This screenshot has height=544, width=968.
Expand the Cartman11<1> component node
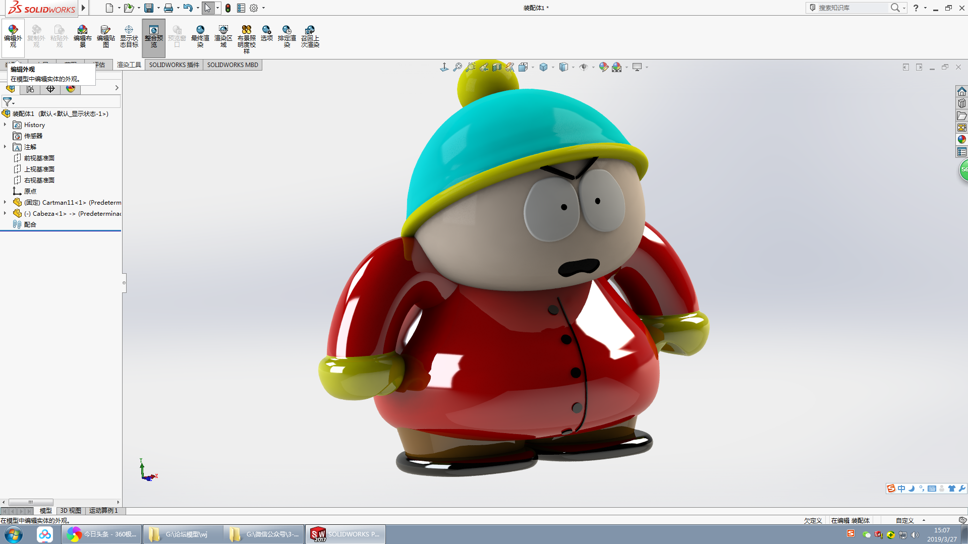tap(5, 202)
